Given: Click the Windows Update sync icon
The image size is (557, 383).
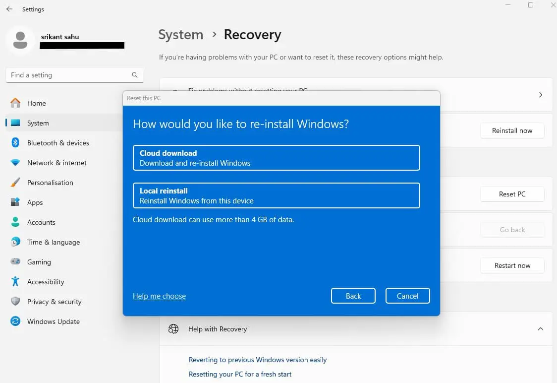Looking at the screenshot, I should (x=15, y=321).
